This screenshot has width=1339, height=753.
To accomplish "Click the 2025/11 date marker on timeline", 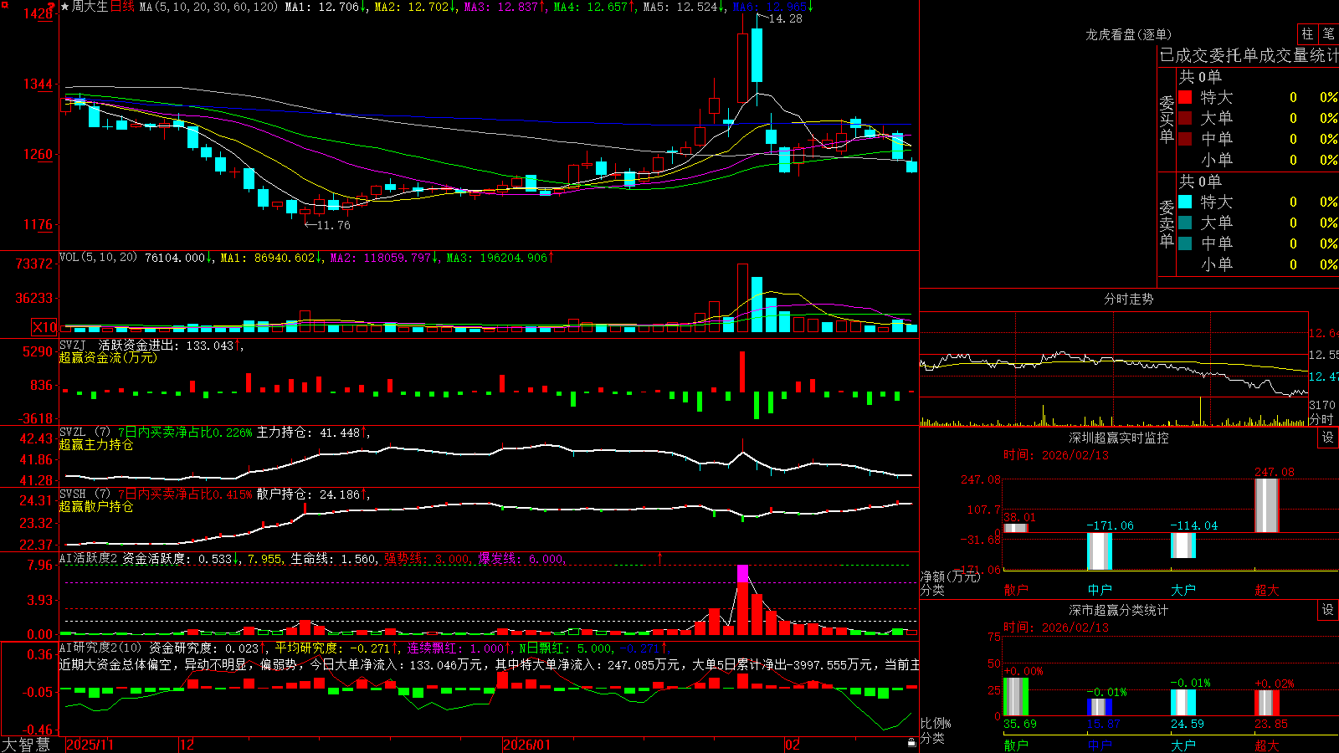I will coord(90,745).
